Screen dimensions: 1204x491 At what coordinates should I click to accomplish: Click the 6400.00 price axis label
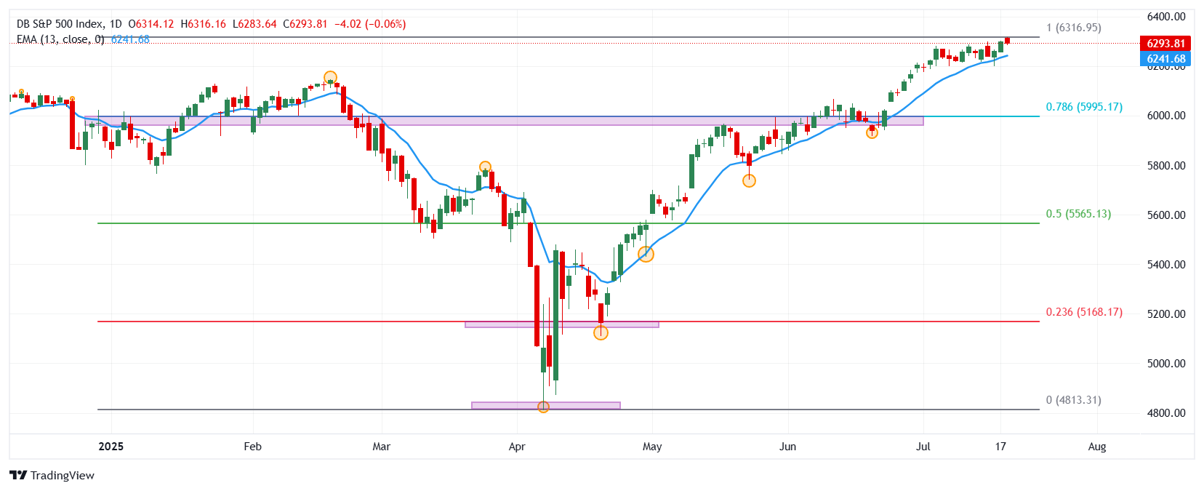1166,17
